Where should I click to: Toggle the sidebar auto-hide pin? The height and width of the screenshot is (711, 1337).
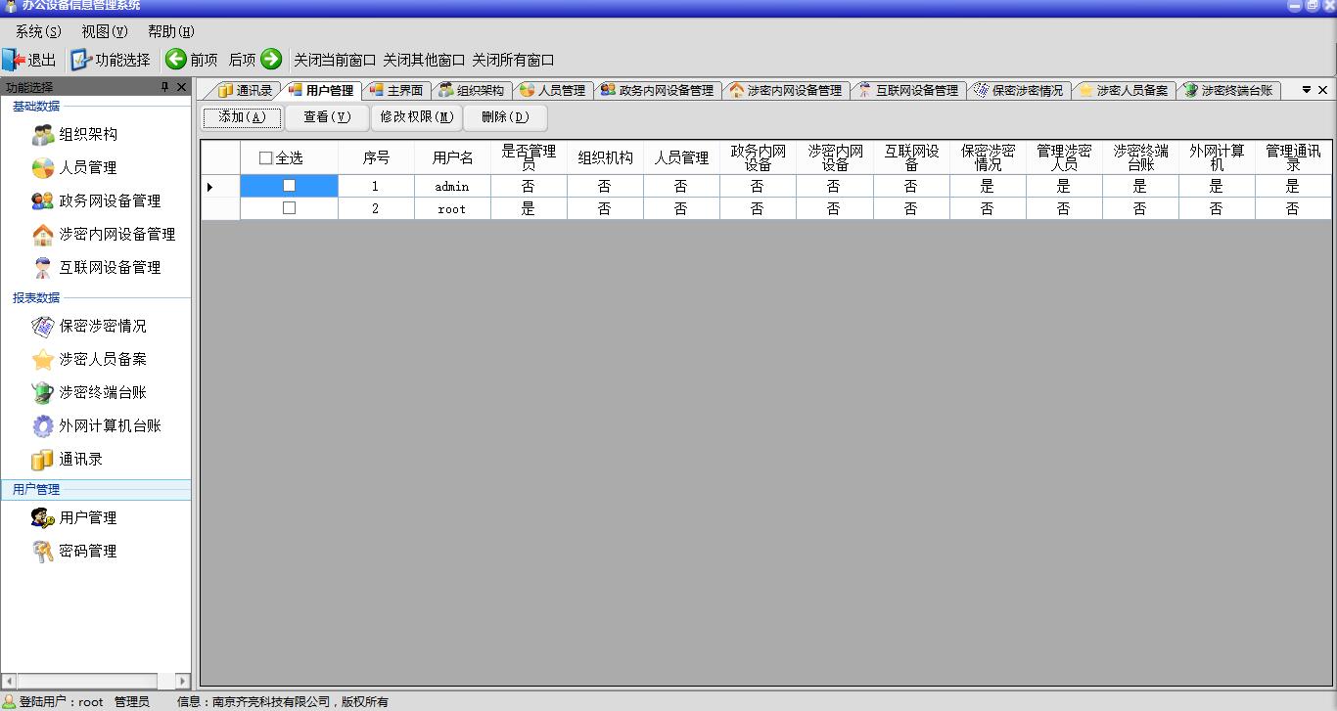pyautogui.click(x=165, y=88)
